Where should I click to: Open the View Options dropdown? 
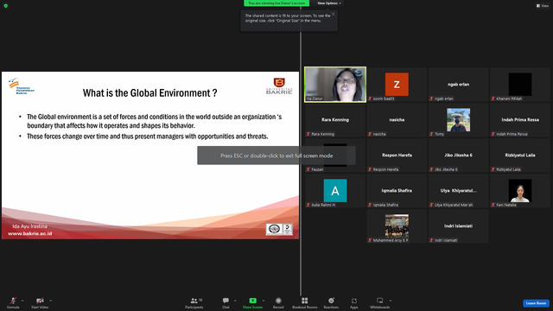(x=328, y=3)
